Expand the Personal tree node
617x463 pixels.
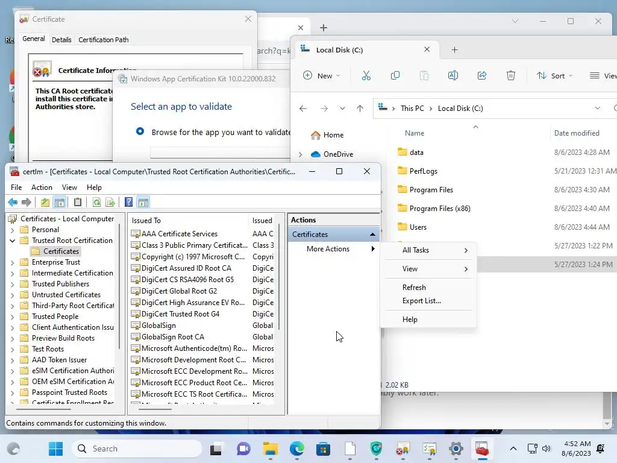tap(13, 230)
